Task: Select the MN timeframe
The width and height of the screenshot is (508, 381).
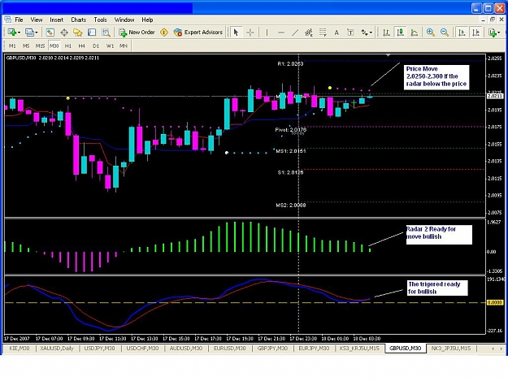Action: [x=124, y=46]
